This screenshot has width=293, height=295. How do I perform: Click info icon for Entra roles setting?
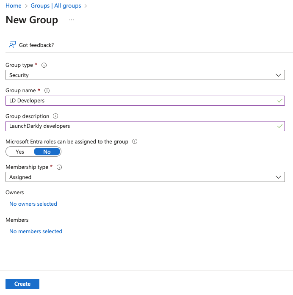coord(135,142)
